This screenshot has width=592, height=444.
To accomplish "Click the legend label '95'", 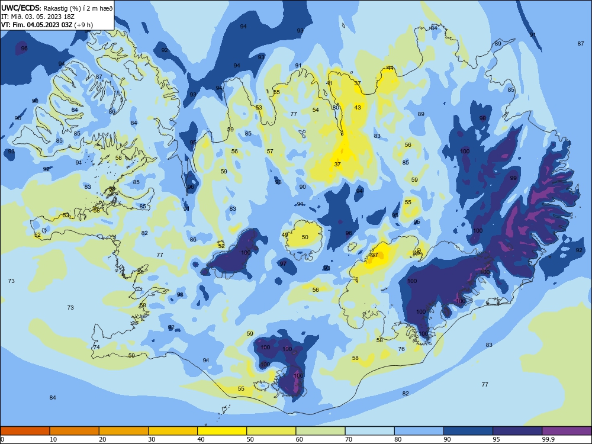I will tap(496, 439).
